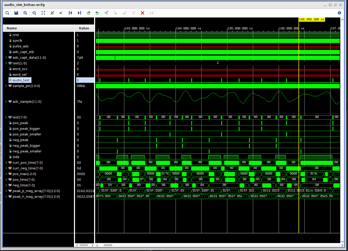Zoom in on the waveform

(x=25, y=13)
